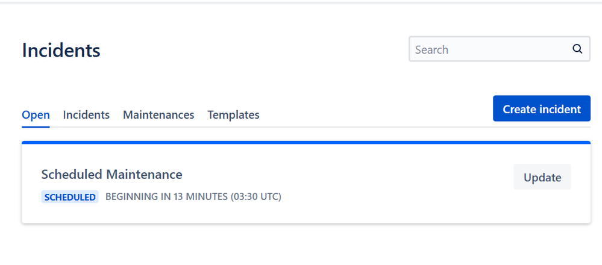602x265 pixels.
Task: Go to the Templates tab
Action: [x=233, y=114]
